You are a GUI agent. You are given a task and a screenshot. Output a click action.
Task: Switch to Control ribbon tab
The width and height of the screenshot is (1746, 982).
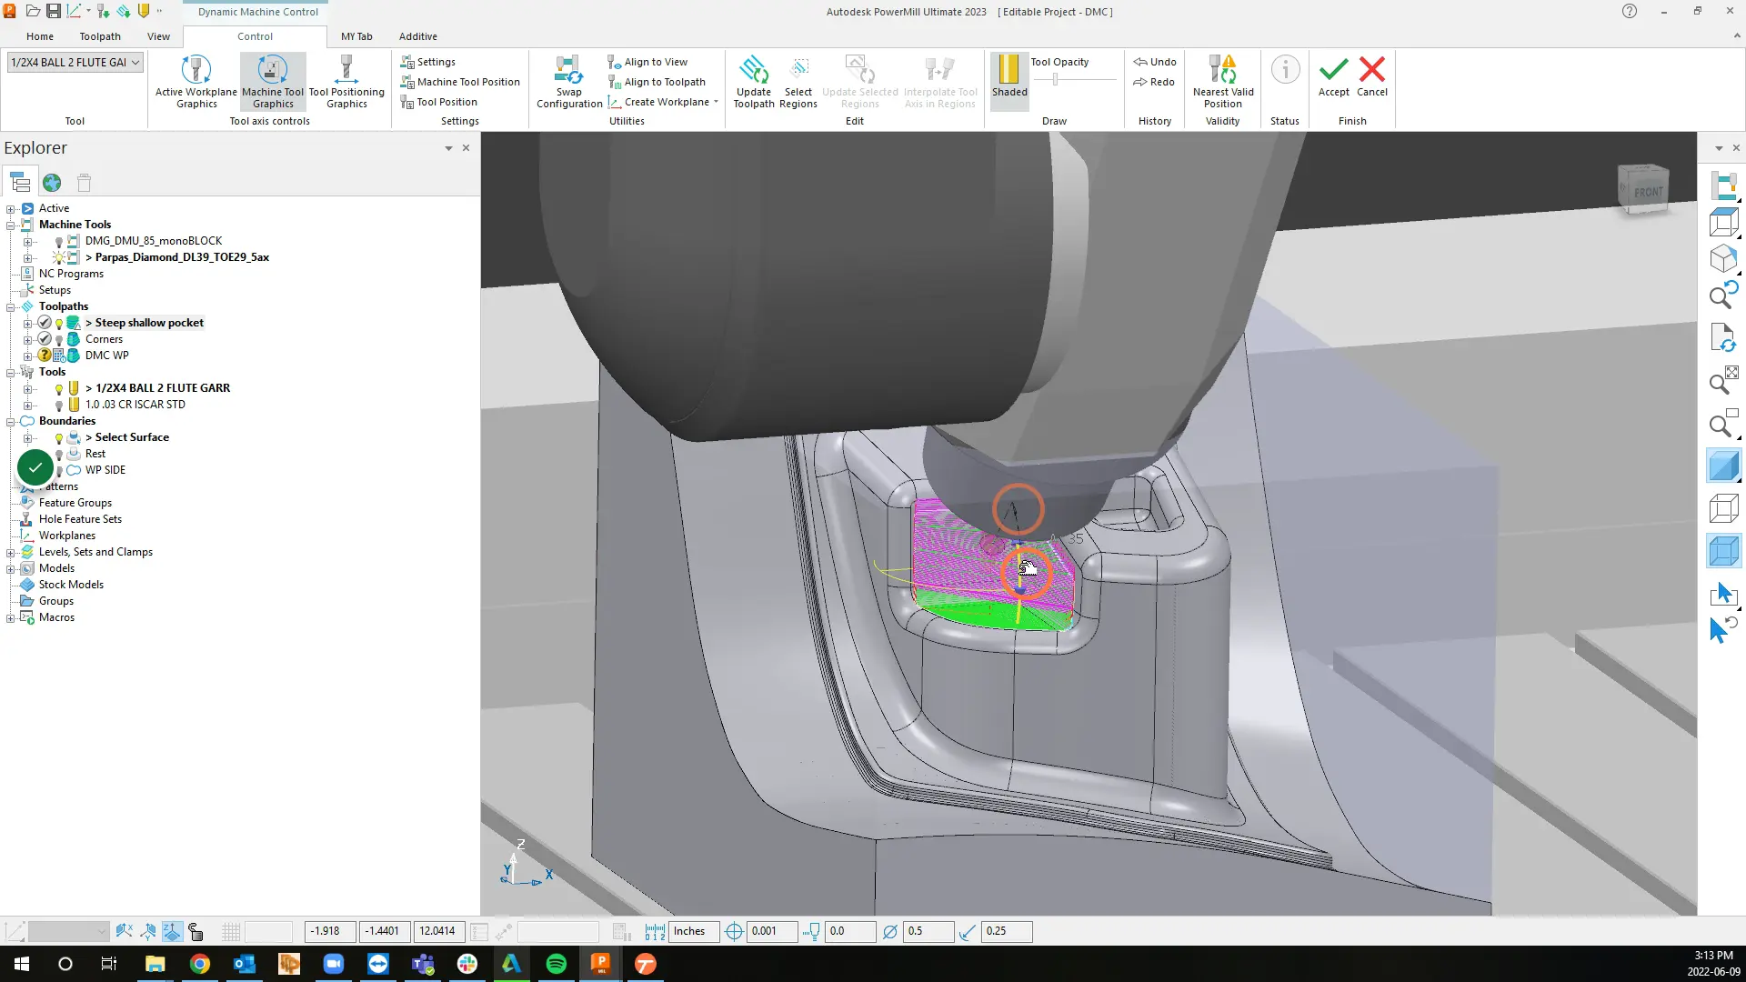255,36
